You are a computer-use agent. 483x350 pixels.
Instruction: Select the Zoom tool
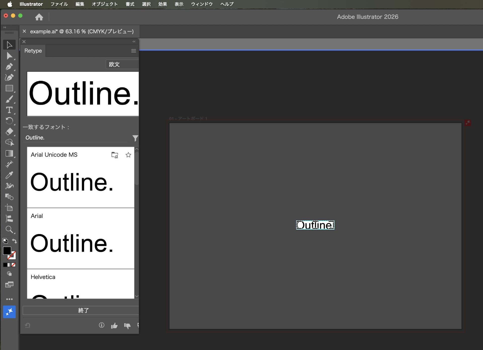point(9,229)
